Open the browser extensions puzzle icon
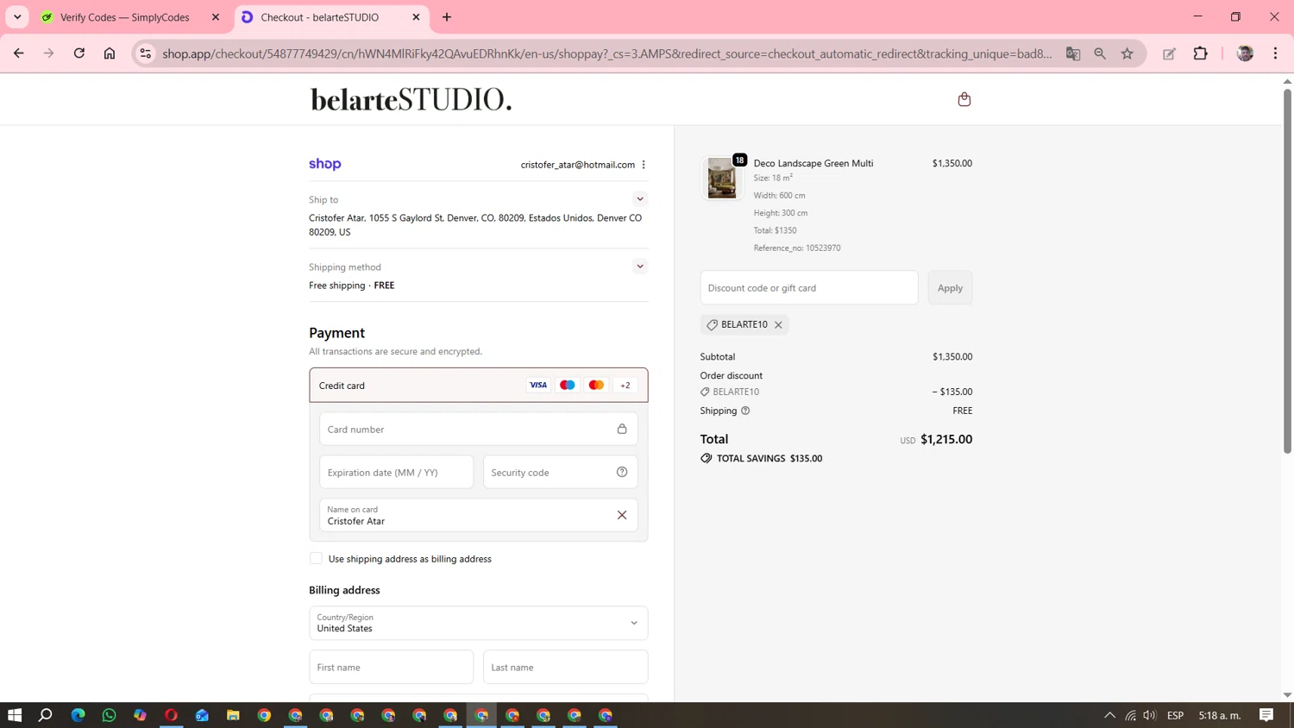This screenshot has height=728, width=1294. [x=1201, y=53]
